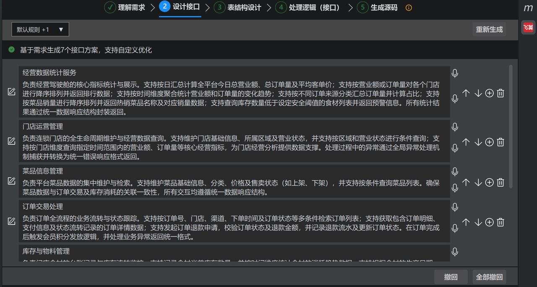Click microphone beside the 门店运营管理 title
537x287 pixels.
coord(455,127)
